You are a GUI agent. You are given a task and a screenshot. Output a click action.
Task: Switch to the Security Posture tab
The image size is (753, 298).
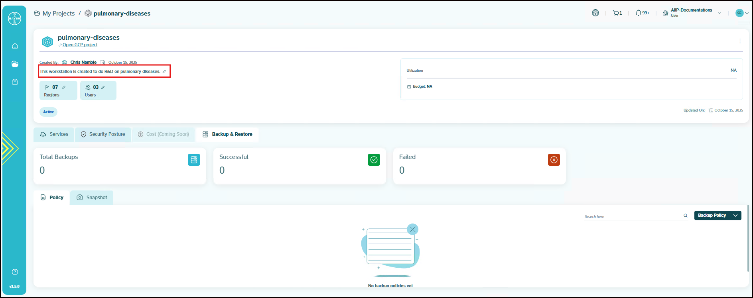coord(103,135)
